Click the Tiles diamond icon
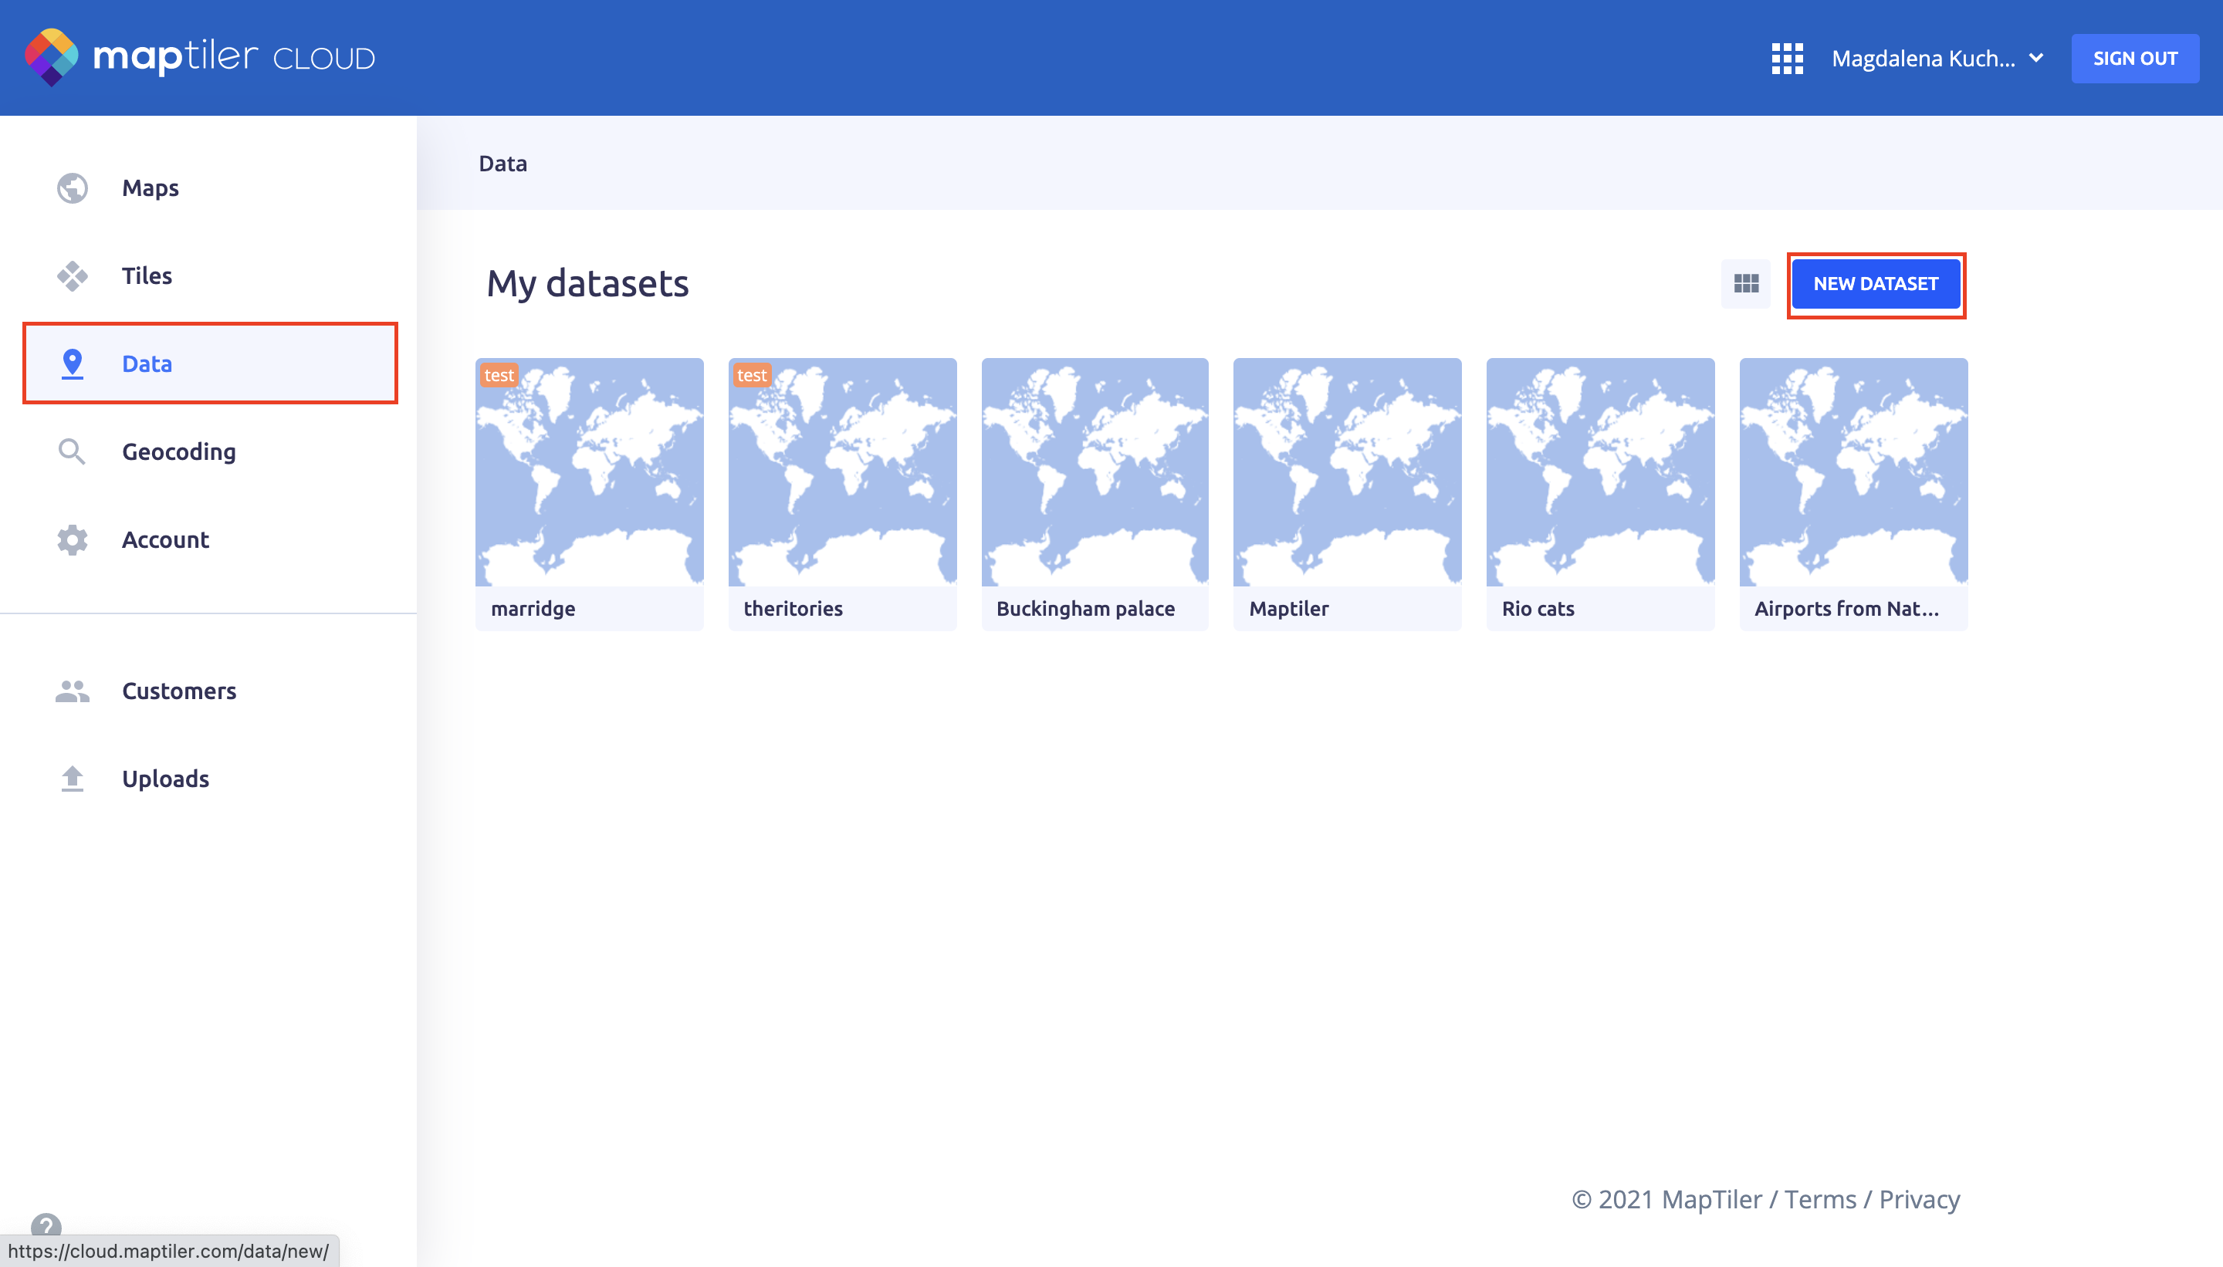2223x1267 pixels. tap(73, 275)
